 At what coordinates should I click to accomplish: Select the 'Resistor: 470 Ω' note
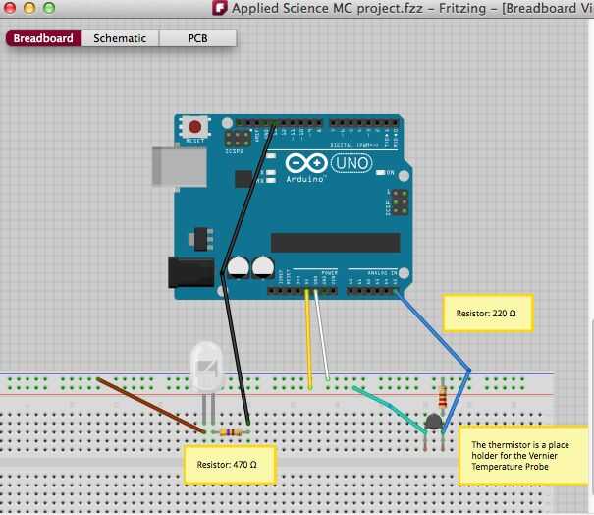[229, 465]
